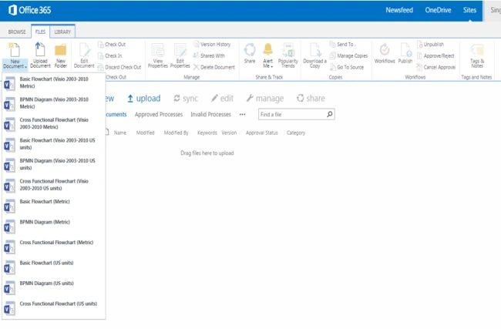Viewport: 501px width, 329px height.
Task: Switch to the LIBRARY ribbon tab
Action: tap(62, 32)
